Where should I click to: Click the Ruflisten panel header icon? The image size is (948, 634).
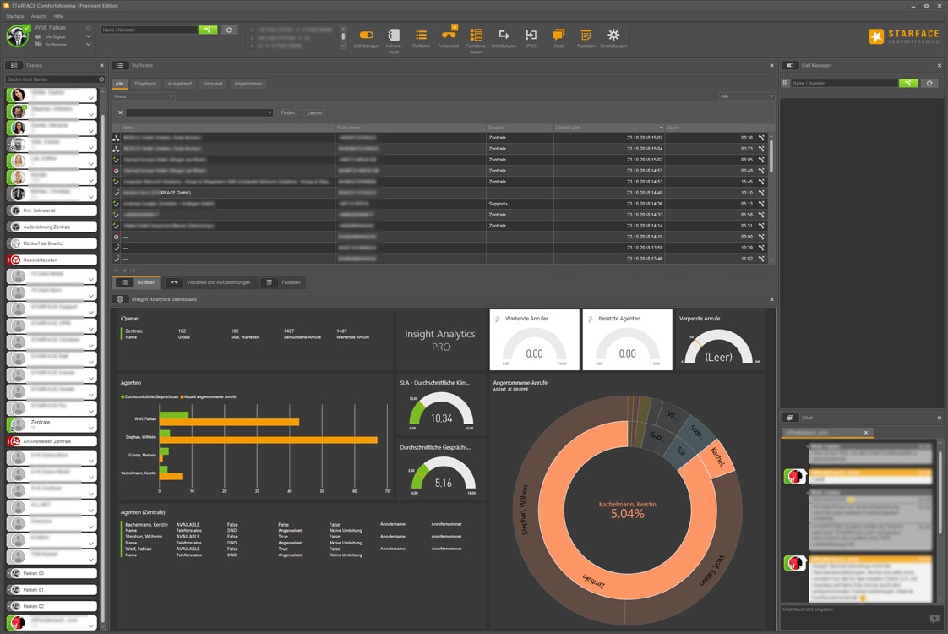tap(120, 65)
